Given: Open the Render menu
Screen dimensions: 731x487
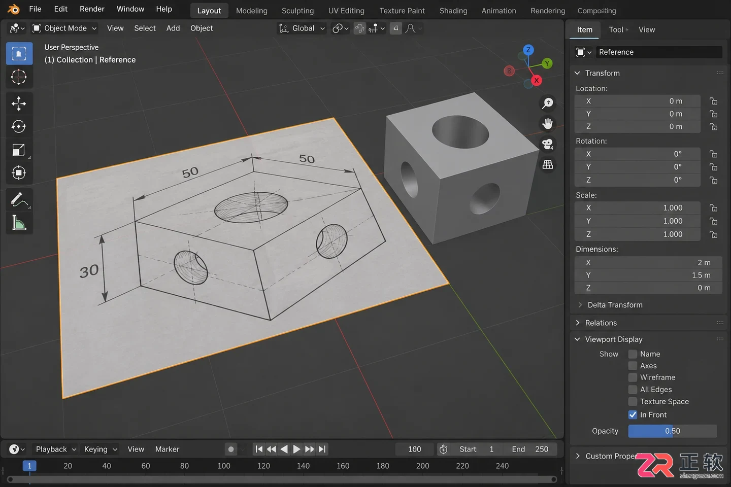Looking at the screenshot, I should click(x=92, y=9).
